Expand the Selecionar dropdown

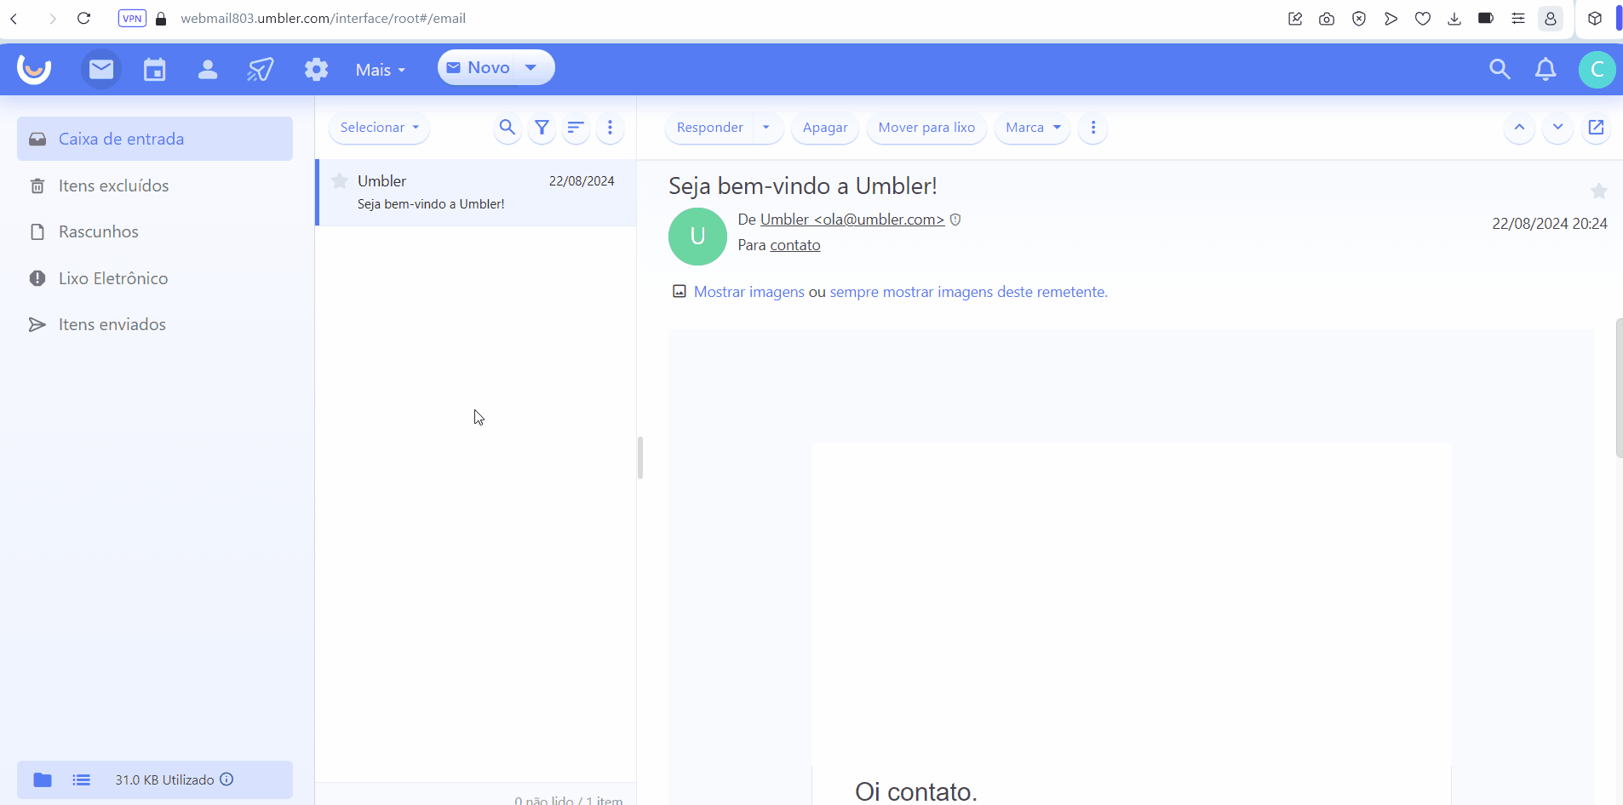[x=379, y=128]
